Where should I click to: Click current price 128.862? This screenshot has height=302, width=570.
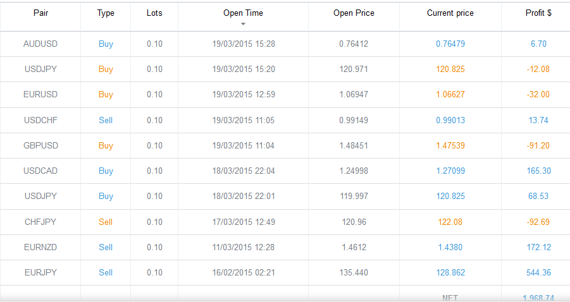tap(450, 272)
